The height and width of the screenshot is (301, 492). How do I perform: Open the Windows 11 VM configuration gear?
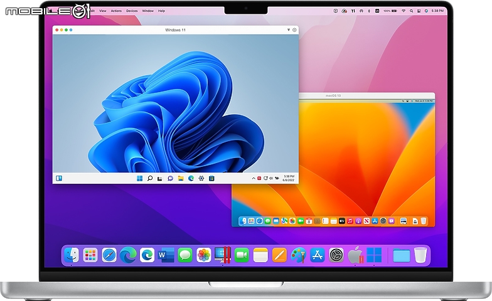tap(294, 30)
